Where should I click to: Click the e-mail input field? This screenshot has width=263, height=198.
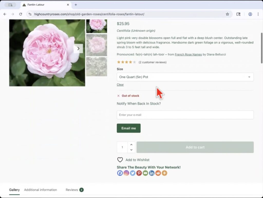(x=185, y=115)
